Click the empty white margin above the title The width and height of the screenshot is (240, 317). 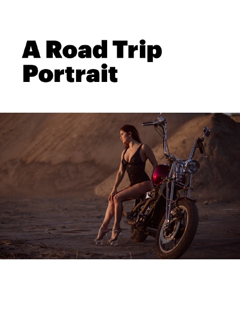(x=120, y=18)
